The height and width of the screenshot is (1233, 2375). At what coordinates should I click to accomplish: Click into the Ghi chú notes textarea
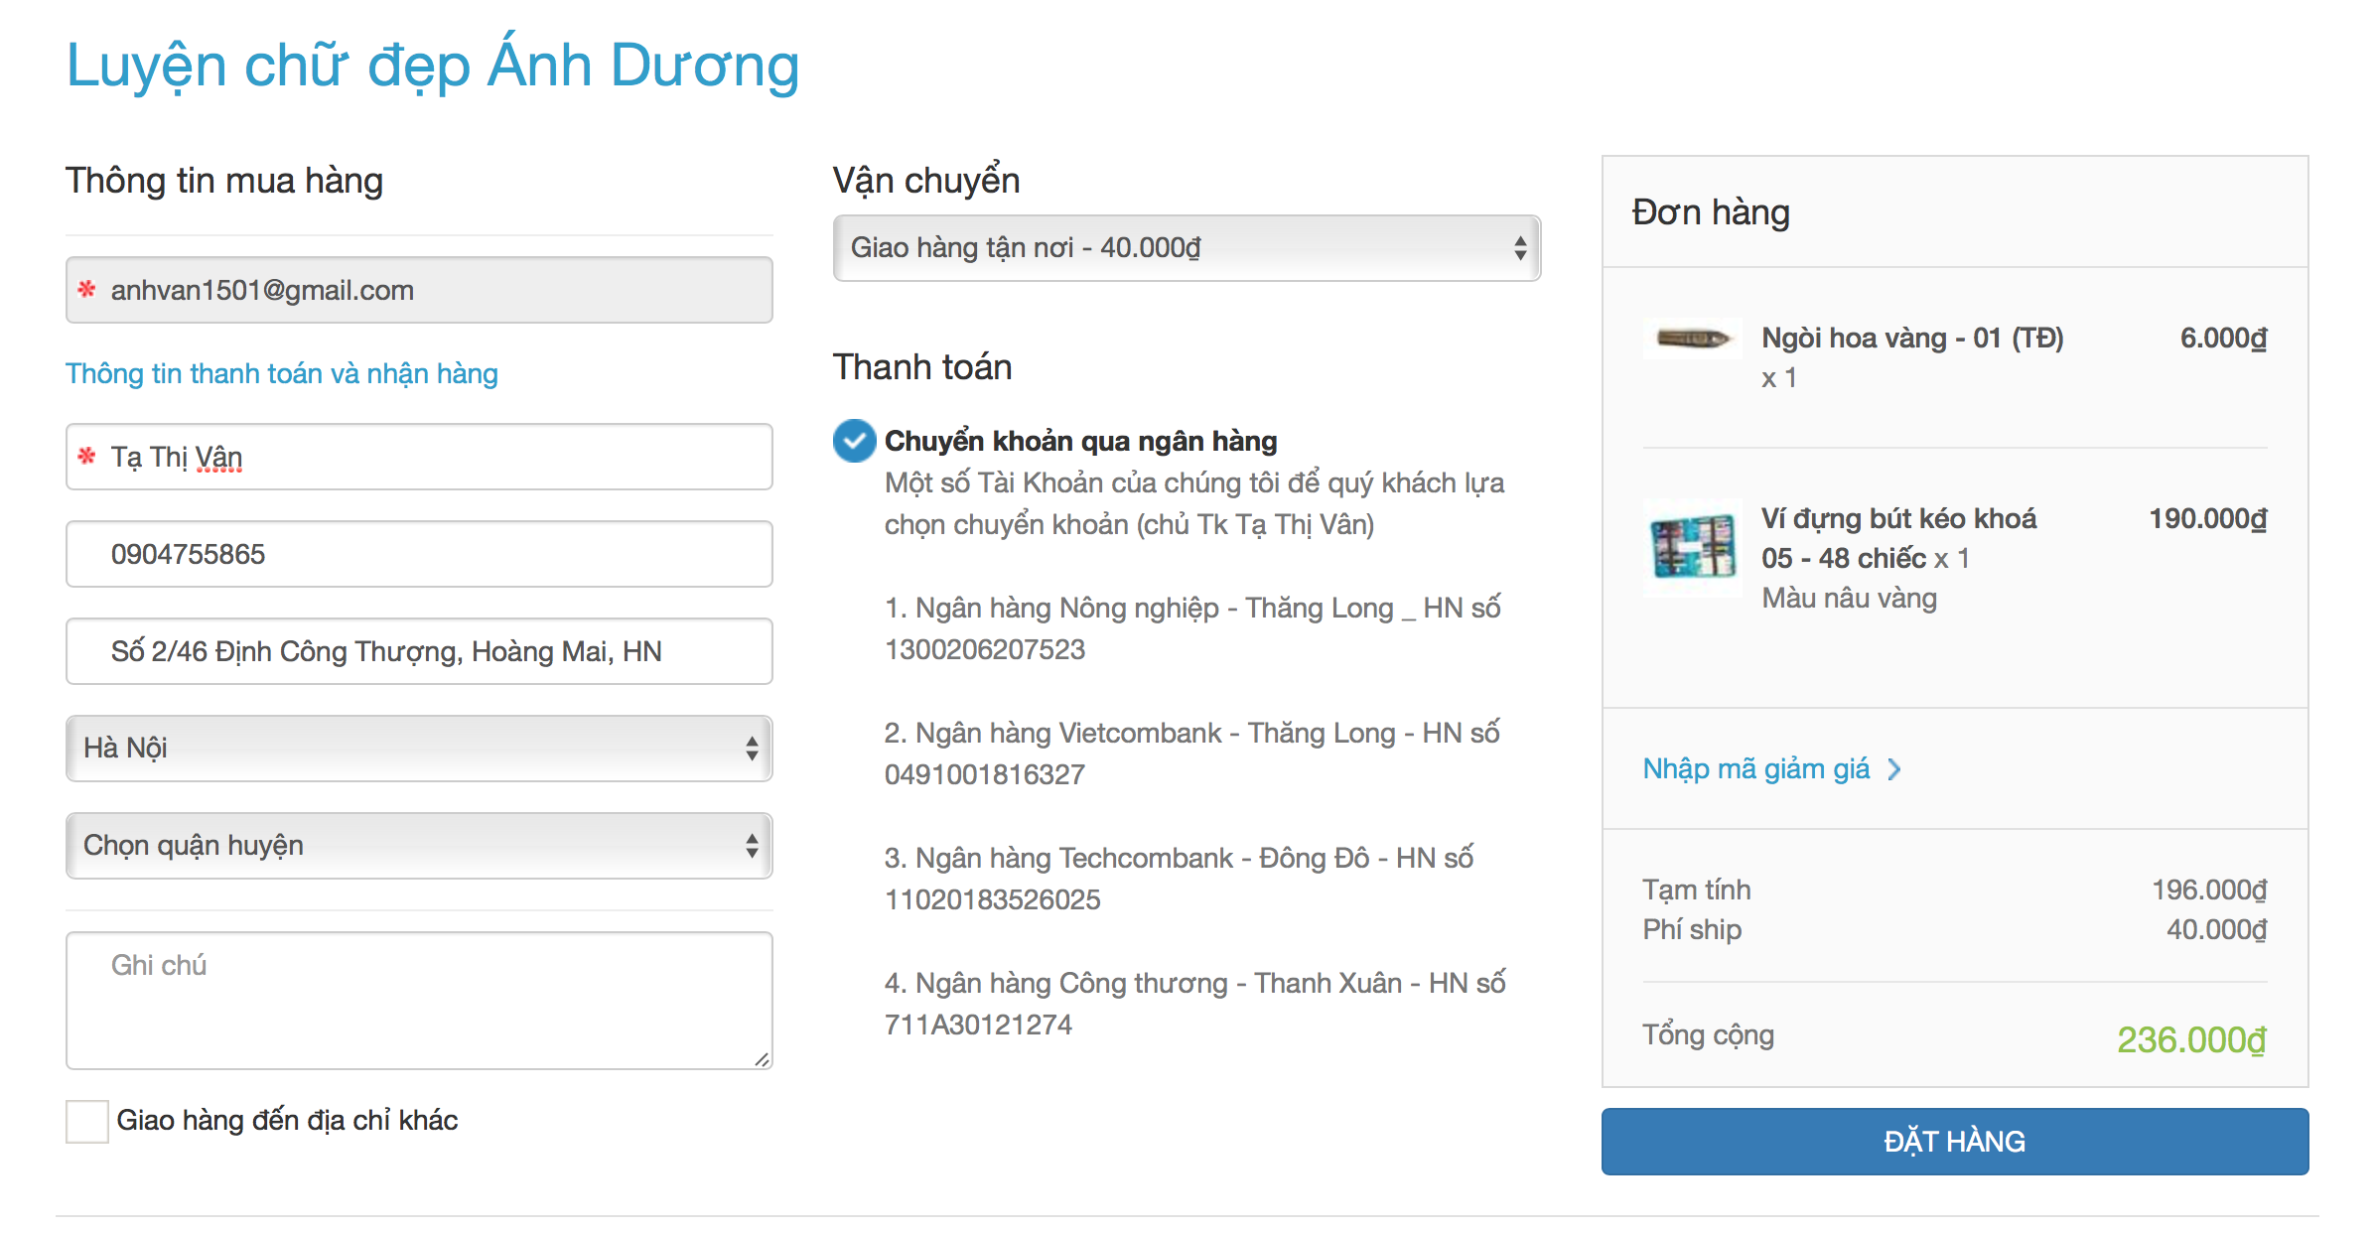(x=418, y=1001)
